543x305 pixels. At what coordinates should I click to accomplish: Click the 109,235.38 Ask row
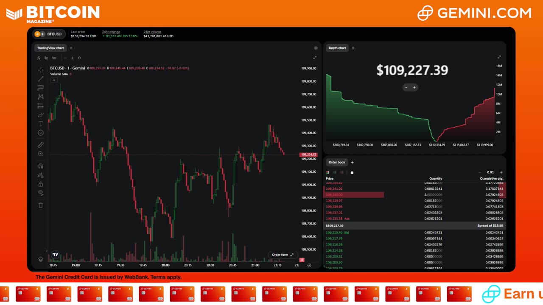pyautogui.click(x=414, y=219)
